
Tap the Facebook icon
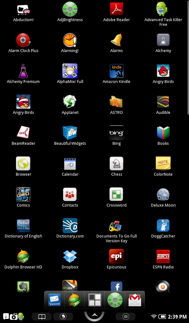117,286
